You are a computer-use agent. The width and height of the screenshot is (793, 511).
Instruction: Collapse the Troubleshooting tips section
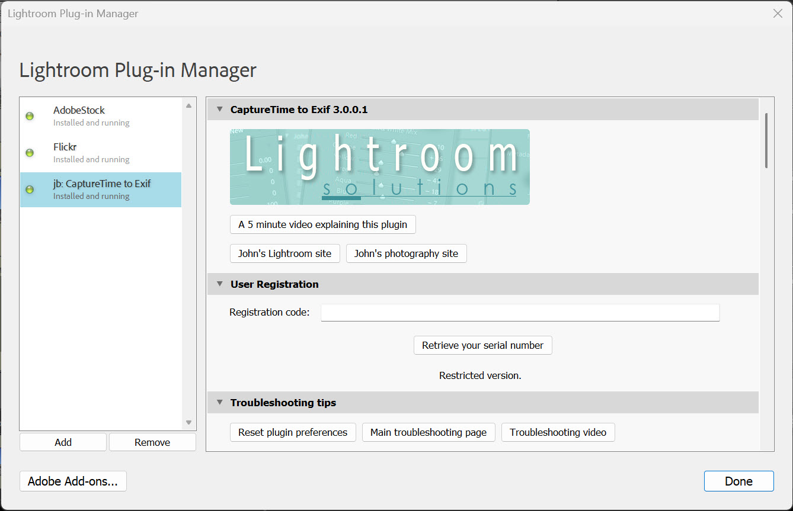click(x=220, y=403)
